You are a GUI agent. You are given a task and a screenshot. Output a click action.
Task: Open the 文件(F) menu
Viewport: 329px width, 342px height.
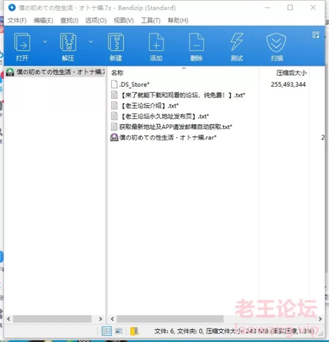point(17,21)
